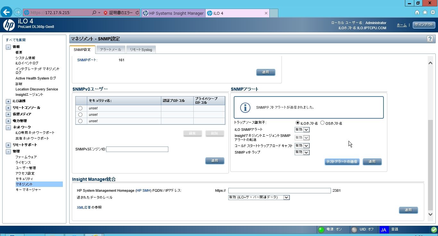The width and height of the screenshot is (438, 236).
Task: Expand the 電力管理 tree section
Action: tap(8, 121)
